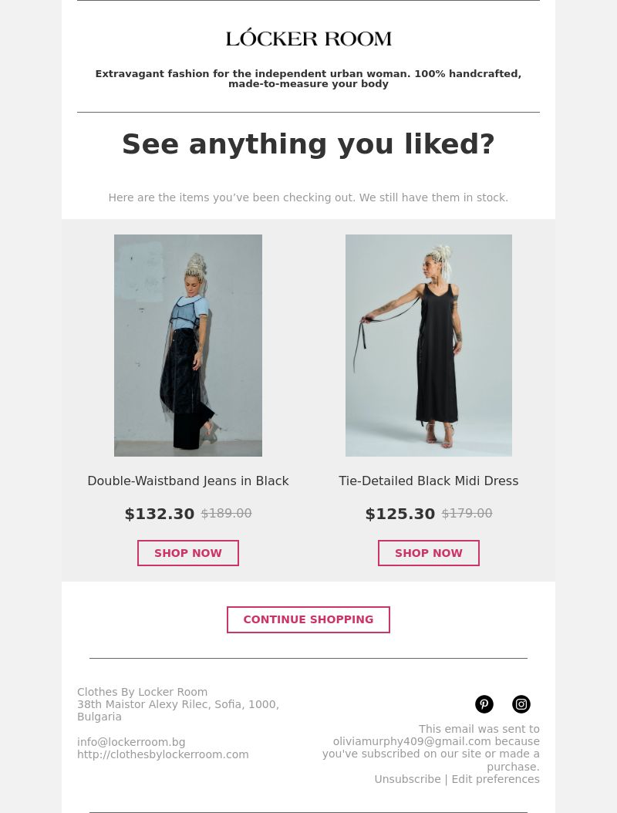Click the See anything you liked heading
This screenshot has width=617, height=813.
(308, 144)
